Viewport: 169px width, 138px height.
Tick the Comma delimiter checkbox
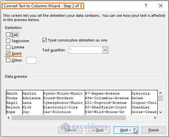tap(8, 47)
